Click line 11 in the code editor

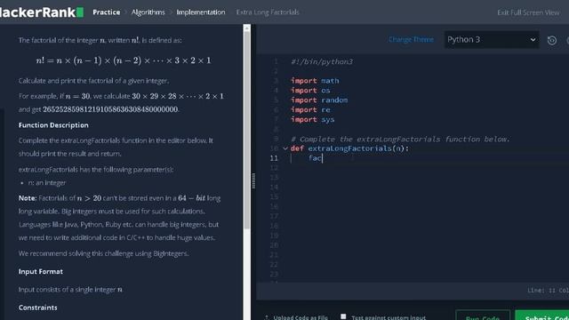[429, 158]
